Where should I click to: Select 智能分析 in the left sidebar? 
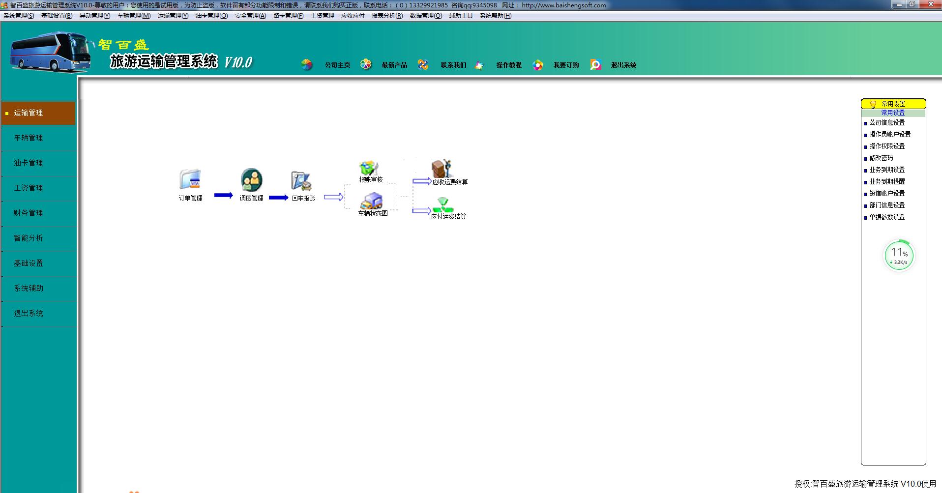point(38,238)
